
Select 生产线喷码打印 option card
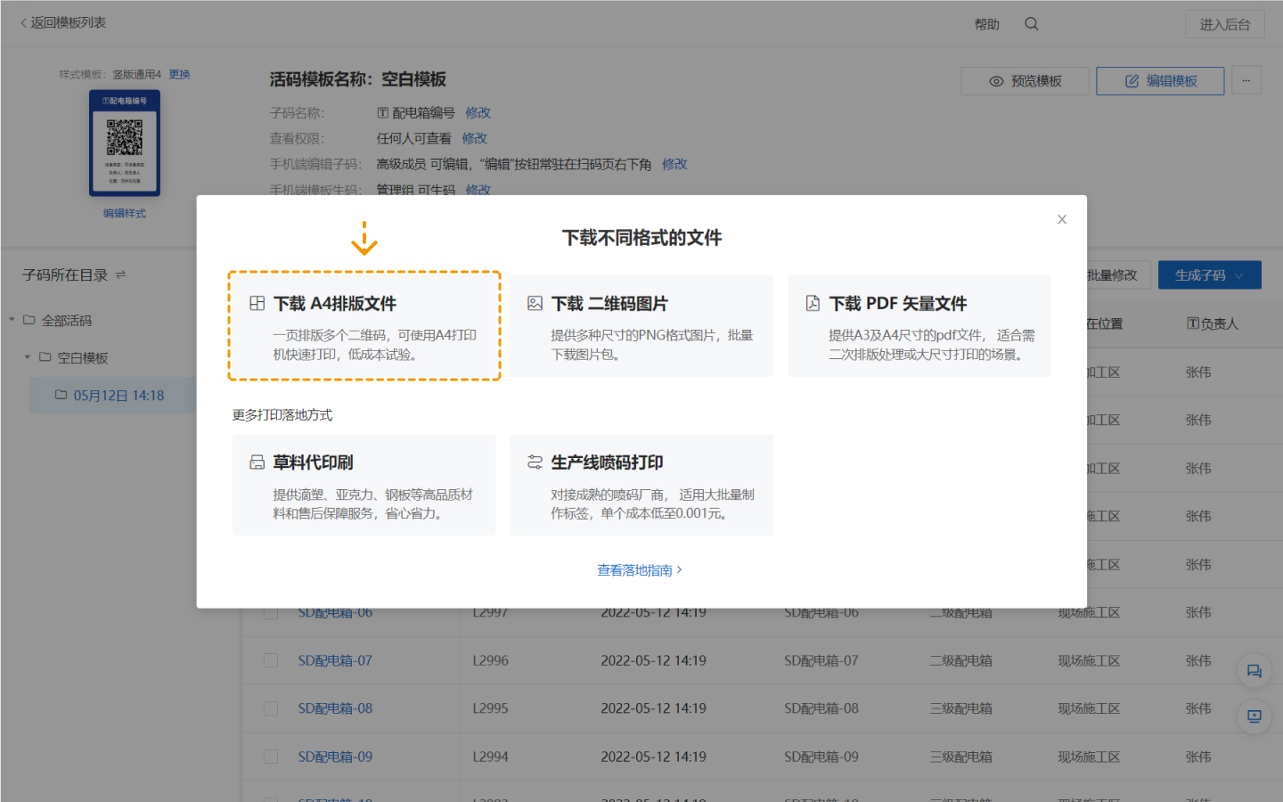(x=641, y=486)
